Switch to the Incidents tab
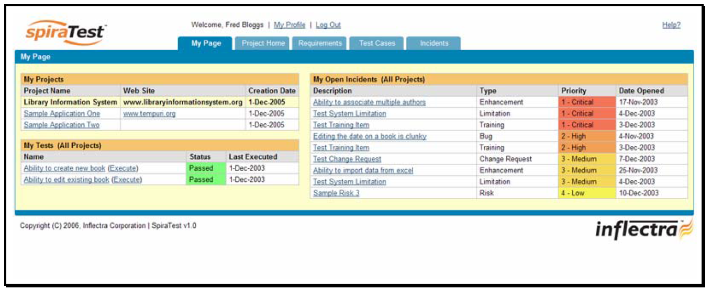This screenshot has width=711, height=290. 434,43
